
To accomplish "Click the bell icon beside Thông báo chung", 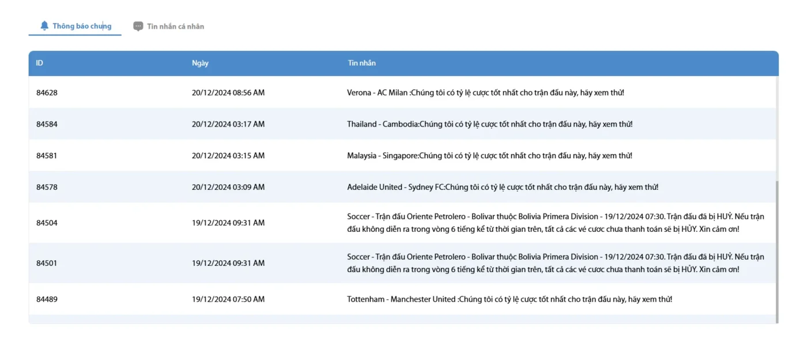I will point(44,26).
